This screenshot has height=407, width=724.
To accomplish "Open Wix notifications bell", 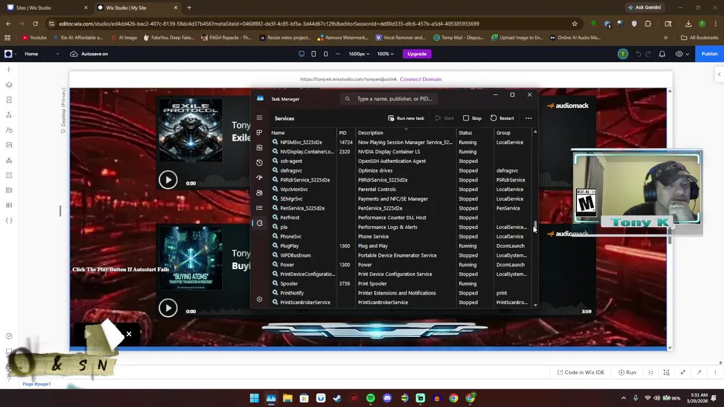I will click(x=662, y=54).
